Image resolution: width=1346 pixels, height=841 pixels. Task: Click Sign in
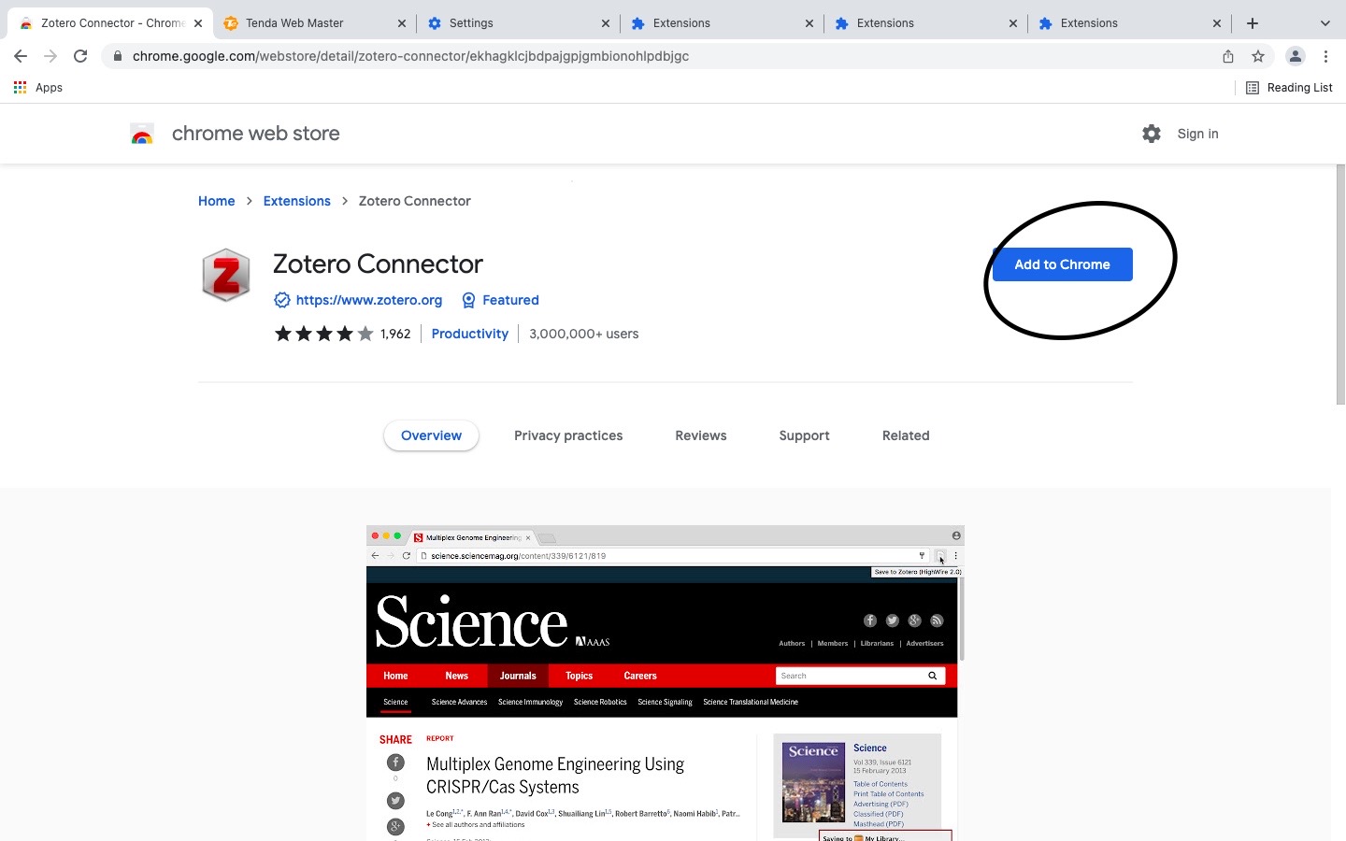[1197, 134]
